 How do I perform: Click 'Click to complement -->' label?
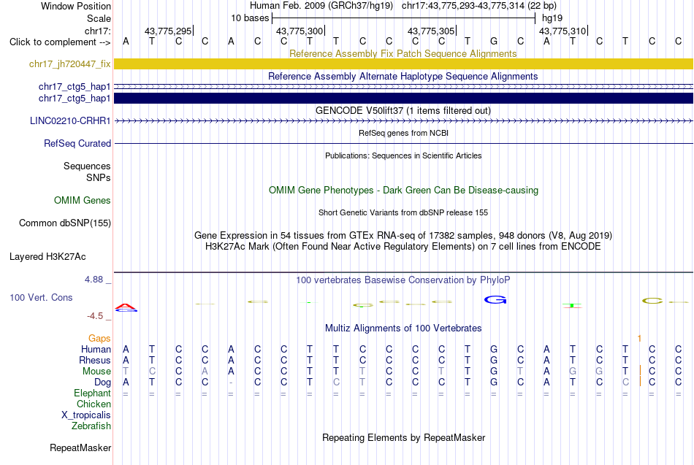coord(60,42)
